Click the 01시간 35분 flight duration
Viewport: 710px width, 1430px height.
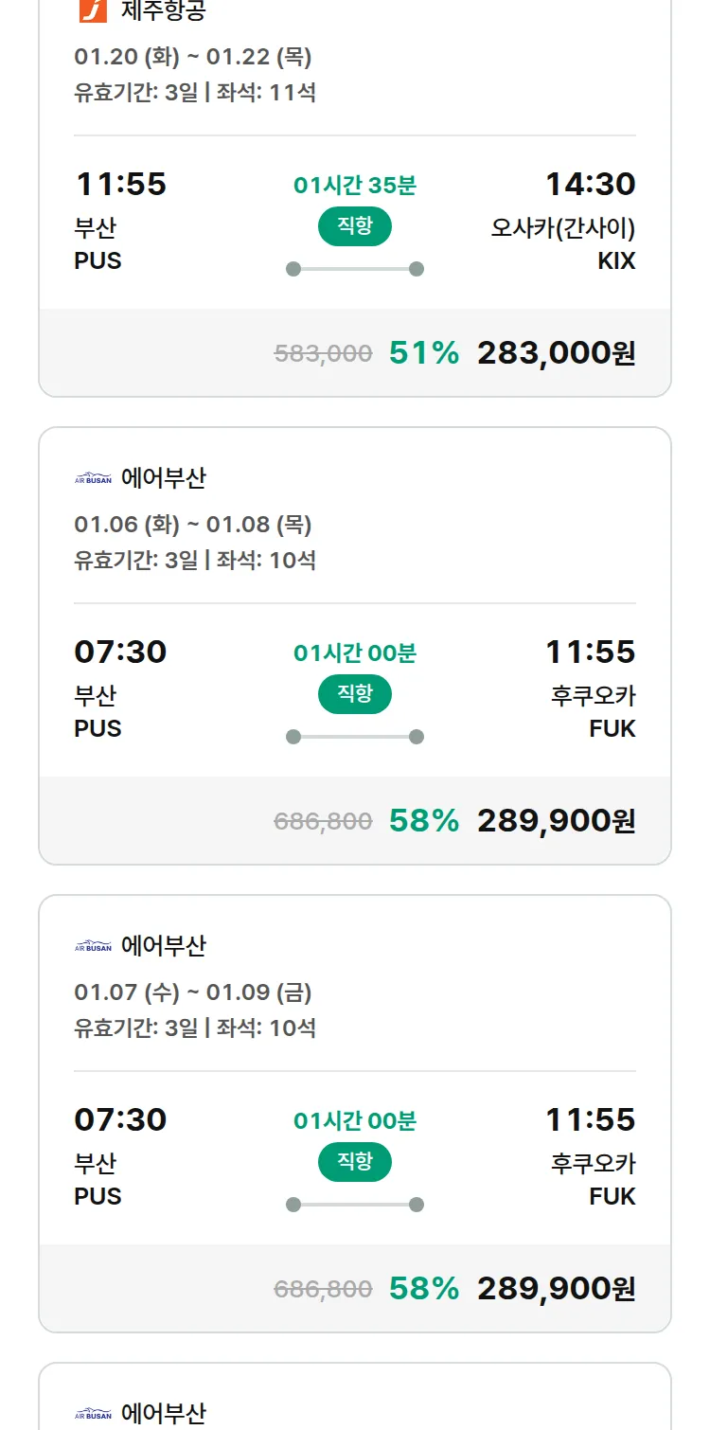(x=354, y=185)
